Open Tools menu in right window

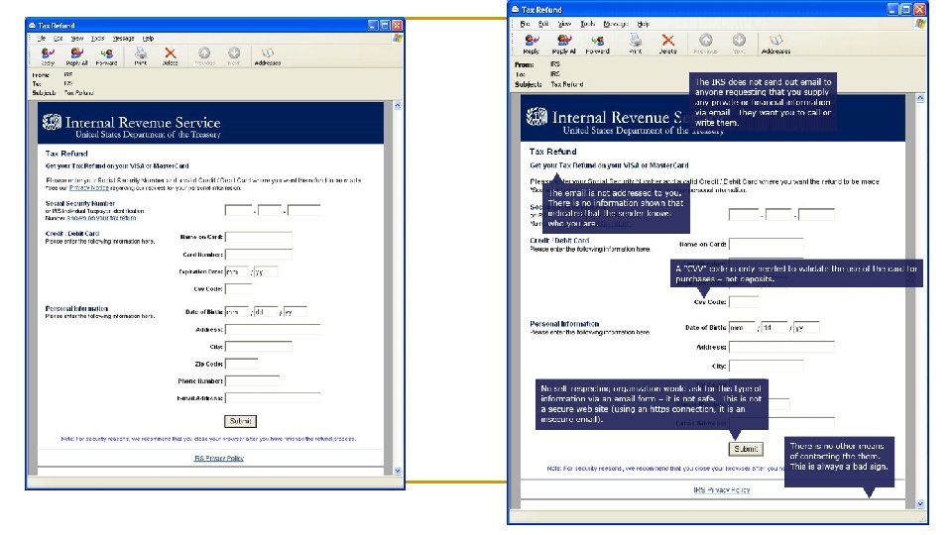587,24
